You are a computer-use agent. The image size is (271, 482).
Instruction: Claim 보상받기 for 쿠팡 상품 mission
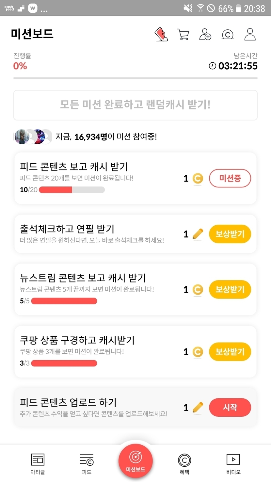[x=230, y=352]
